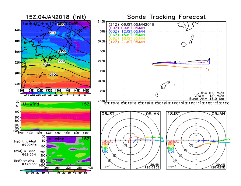The width and height of the screenshot is (241, 186).
Task: Click the 3050 height contour label
Action: coord(46,65)
